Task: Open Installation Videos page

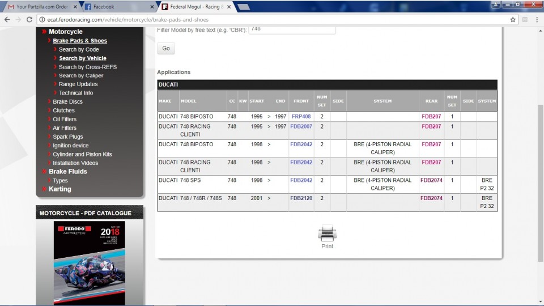Action: point(75,163)
